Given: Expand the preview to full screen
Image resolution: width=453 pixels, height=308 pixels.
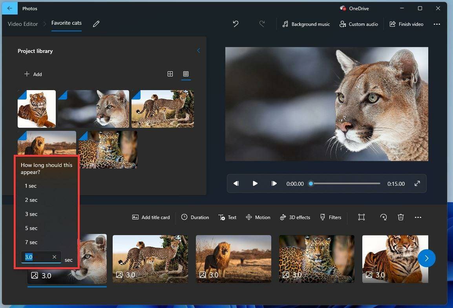Looking at the screenshot, I should pyautogui.click(x=417, y=183).
